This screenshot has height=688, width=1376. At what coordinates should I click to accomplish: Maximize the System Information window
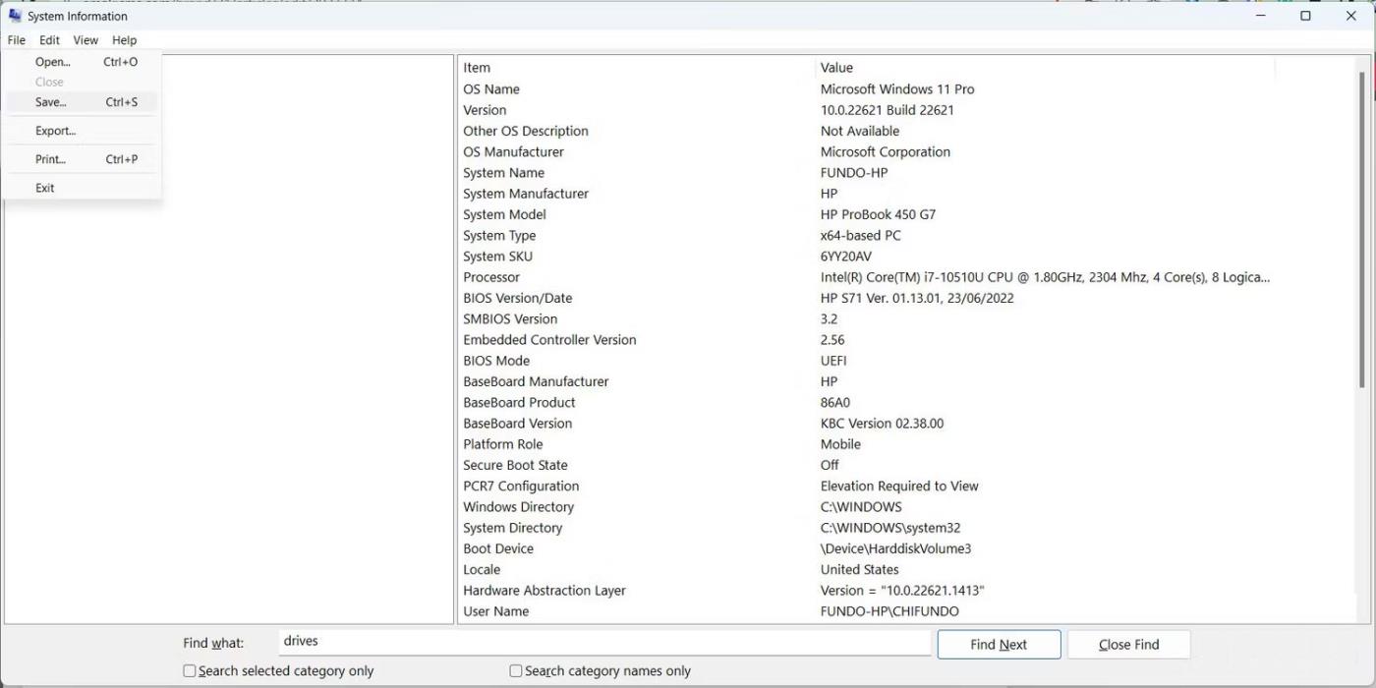coord(1305,16)
